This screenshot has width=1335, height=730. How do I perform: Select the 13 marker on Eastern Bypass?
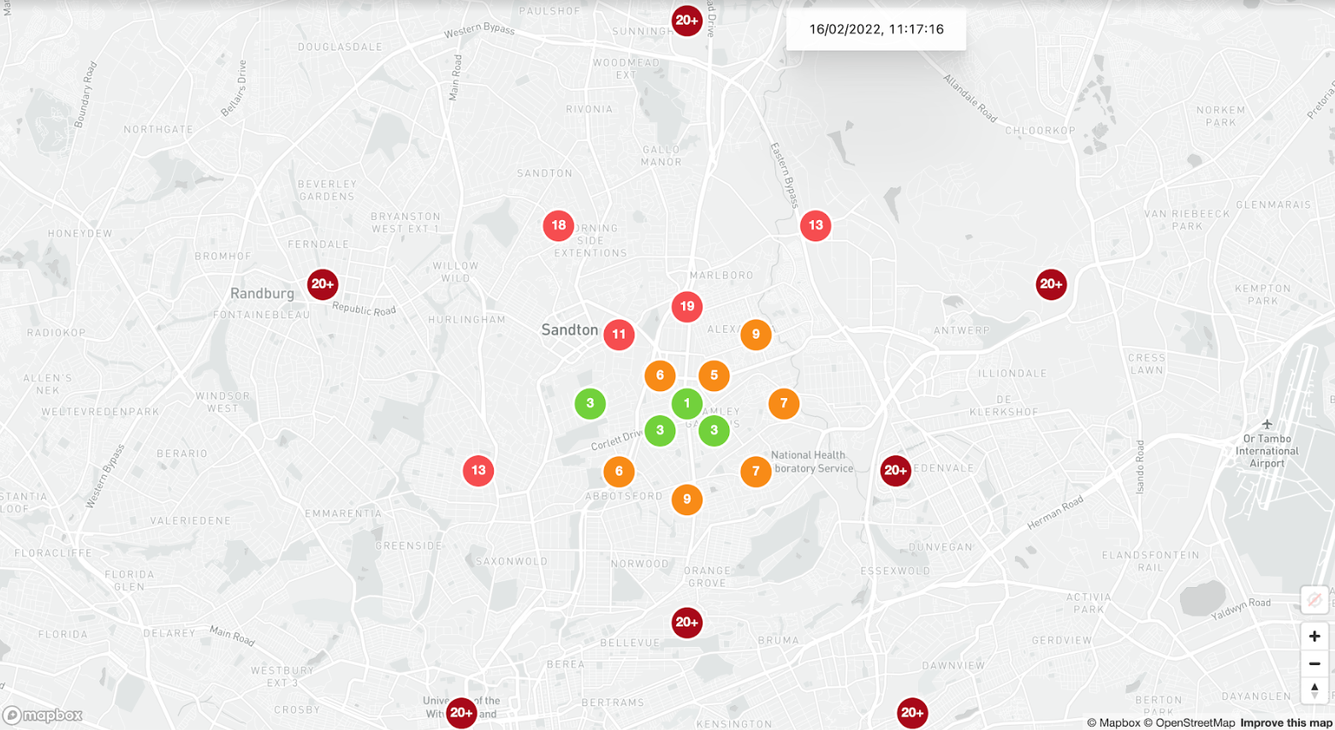(816, 226)
